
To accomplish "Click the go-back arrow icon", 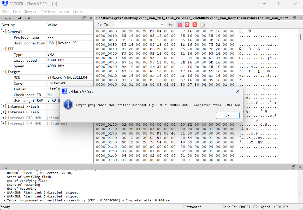I will tap(170, 25).
